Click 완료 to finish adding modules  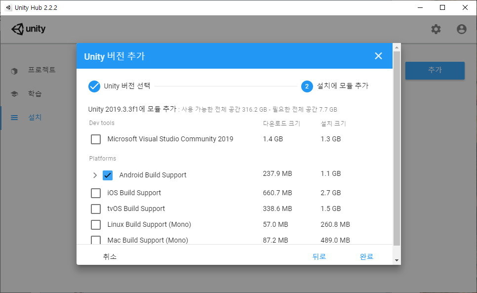367,257
